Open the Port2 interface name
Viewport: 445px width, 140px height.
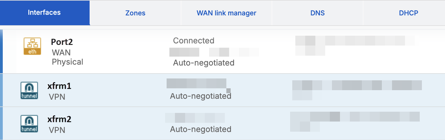[x=62, y=42]
